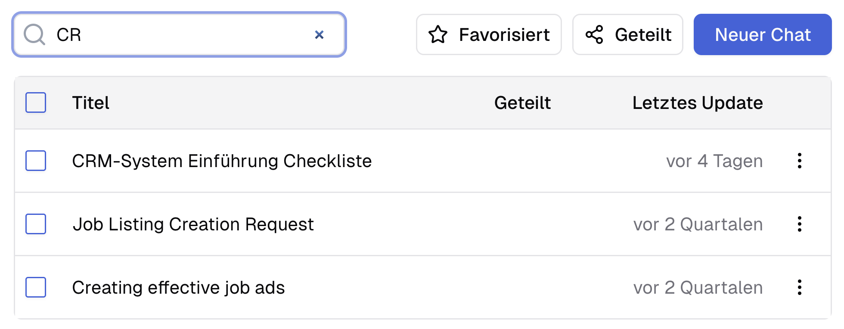Open the kebab menu for CRM-System Einführung Checkliste
Image resolution: width=844 pixels, height=329 pixels.
pyautogui.click(x=799, y=161)
